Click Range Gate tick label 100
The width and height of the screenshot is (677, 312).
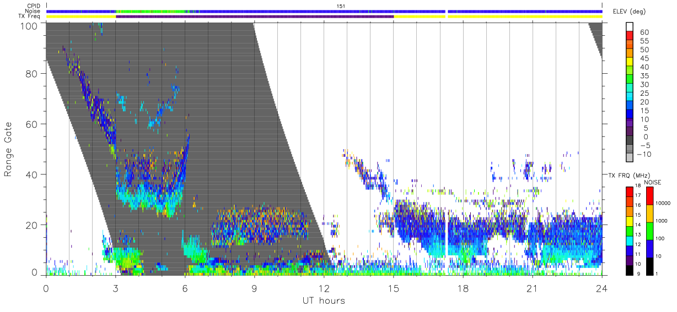click(29, 26)
